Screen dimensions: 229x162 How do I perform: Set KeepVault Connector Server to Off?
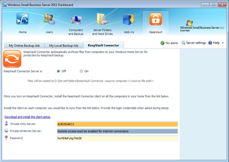(x=58, y=71)
